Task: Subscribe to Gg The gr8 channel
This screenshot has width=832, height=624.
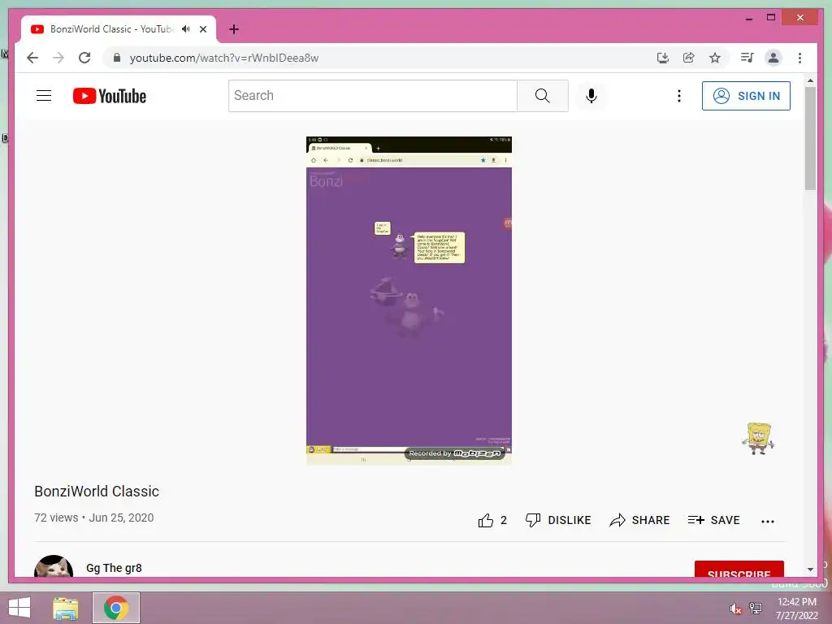Action: click(x=739, y=570)
